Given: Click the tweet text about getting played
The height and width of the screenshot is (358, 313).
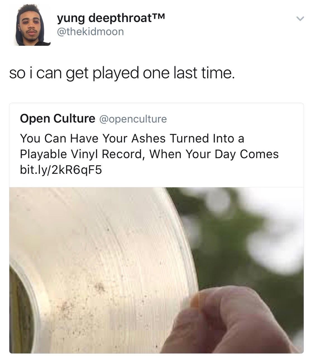Looking at the screenshot, I should [121, 74].
